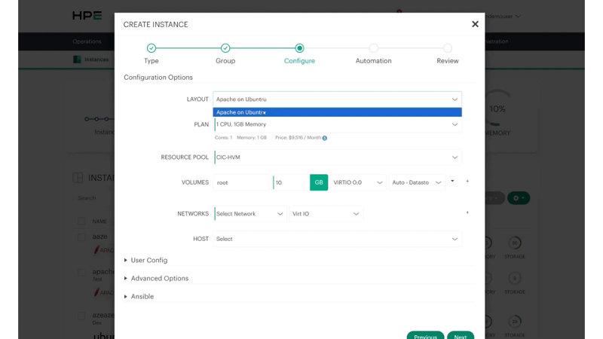Image resolution: width=603 pixels, height=339 pixels.
Task: Click the Type step label
Action: [152, 61]
